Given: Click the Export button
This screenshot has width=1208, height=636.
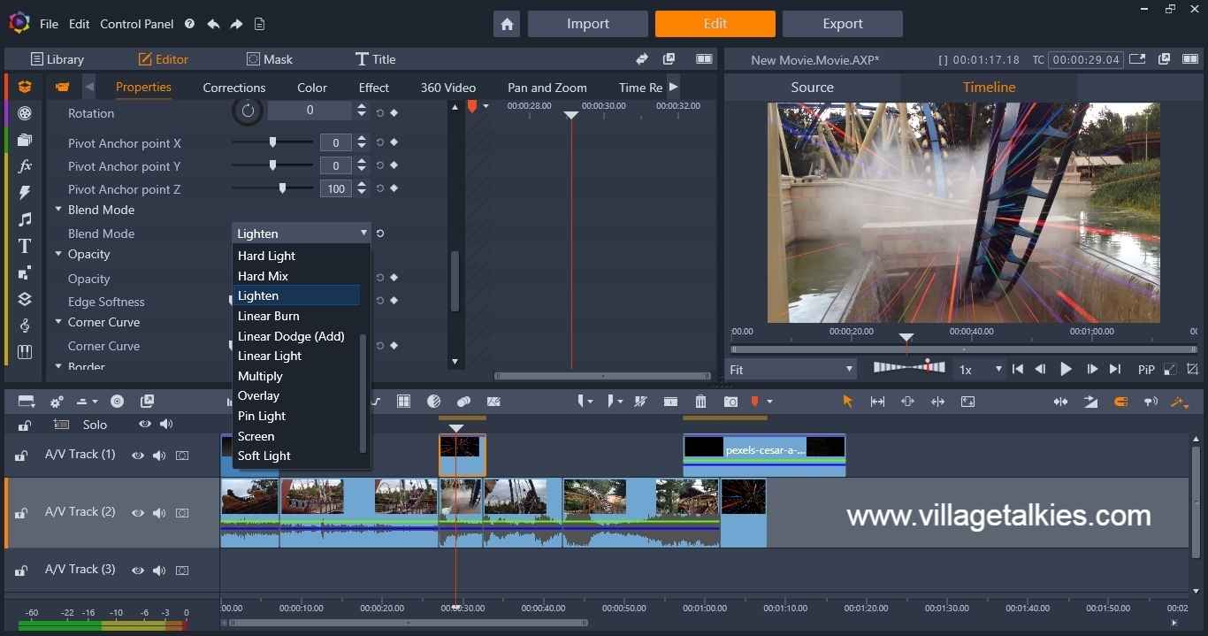Looking at the screenshot, I should point(842,24).
